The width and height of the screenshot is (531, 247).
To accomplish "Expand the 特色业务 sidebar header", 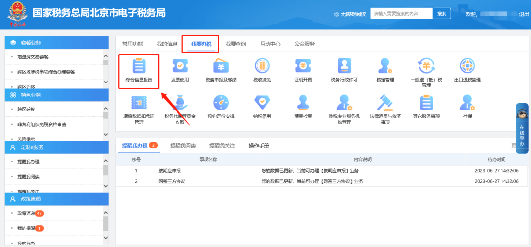I will coord(56,95).
